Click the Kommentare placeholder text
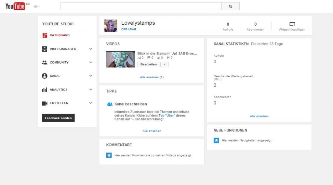The image size is (333, 185). tap(153, 155)
